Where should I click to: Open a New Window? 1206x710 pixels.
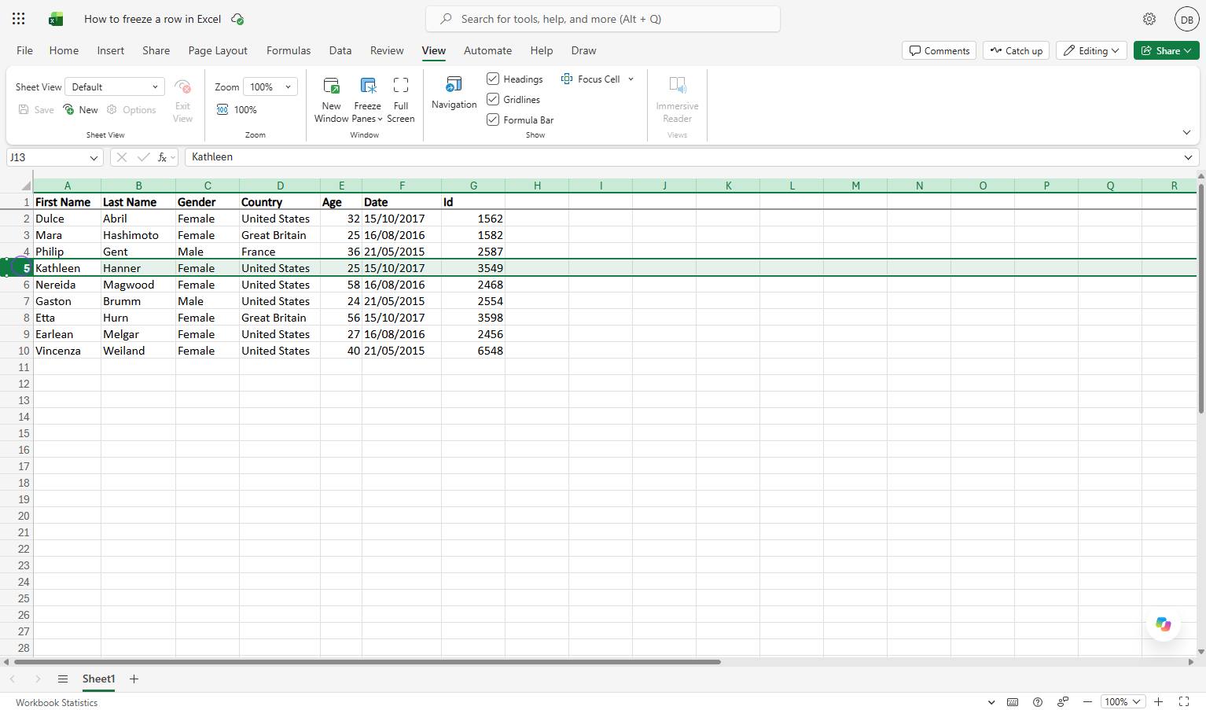pyautogui.click(x=331, y=100)
